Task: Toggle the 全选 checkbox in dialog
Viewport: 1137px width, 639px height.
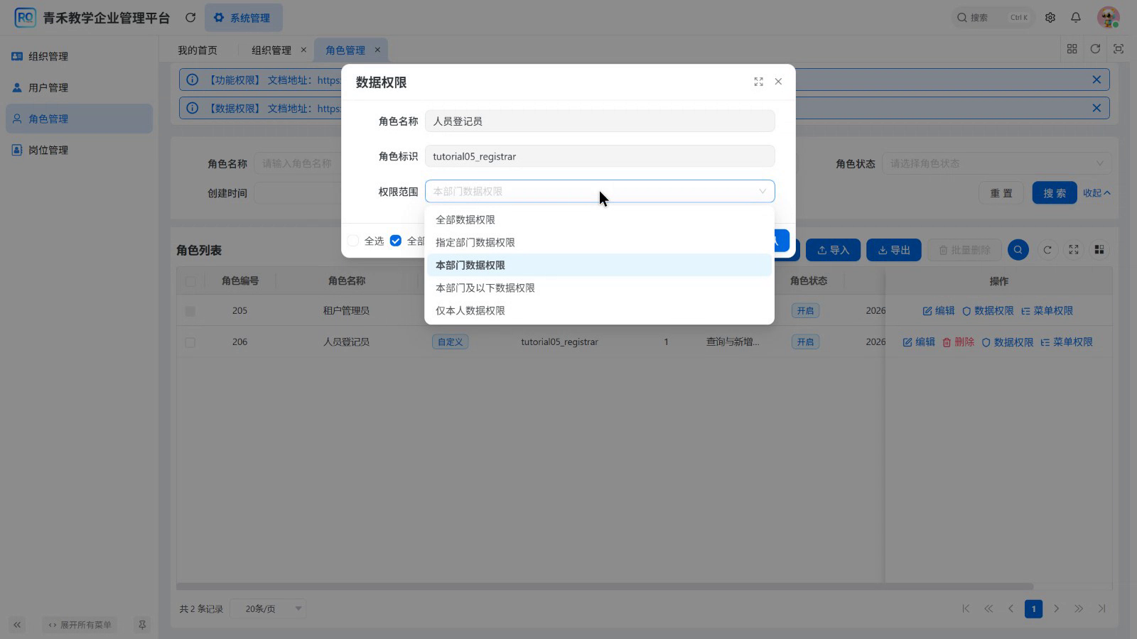Action: pos(353,241)
